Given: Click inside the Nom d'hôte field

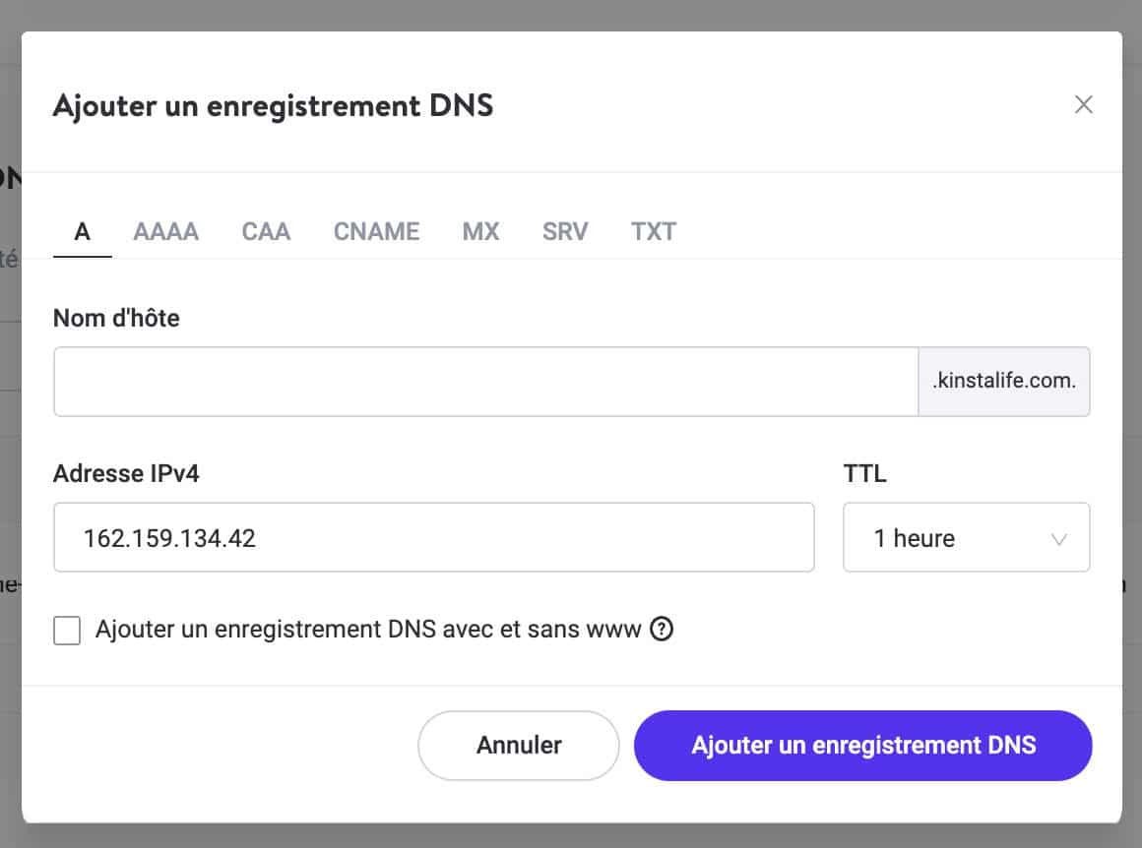Looking at the screenshot, I should point(486,381).
